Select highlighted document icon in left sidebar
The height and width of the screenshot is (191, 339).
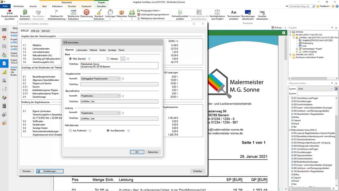pos(4,63)
